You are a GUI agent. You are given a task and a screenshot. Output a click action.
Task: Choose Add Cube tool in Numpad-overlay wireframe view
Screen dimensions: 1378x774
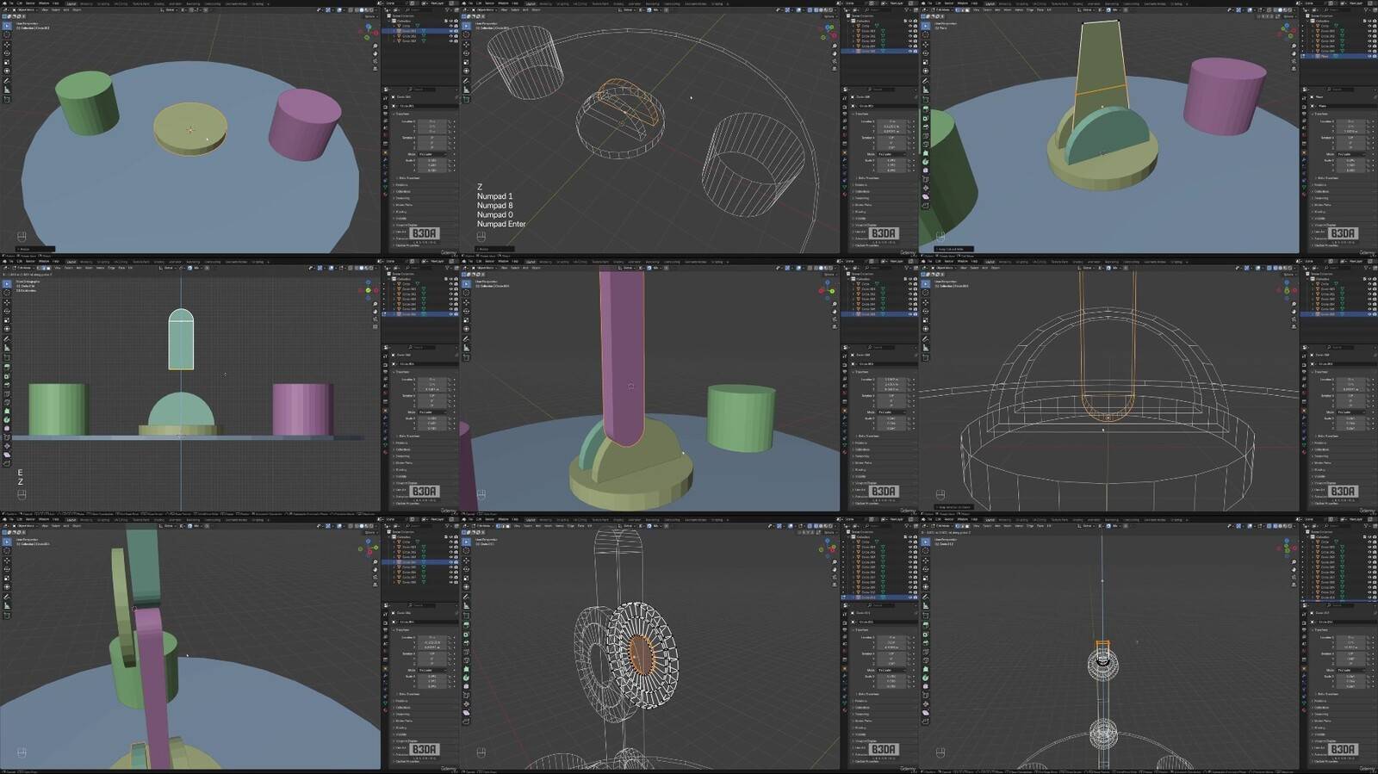tap(466, 100)
